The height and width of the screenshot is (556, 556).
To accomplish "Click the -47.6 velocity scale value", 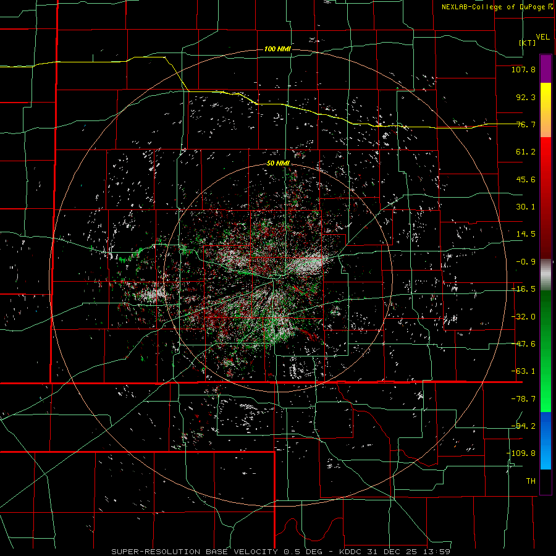I will point(523,344).
